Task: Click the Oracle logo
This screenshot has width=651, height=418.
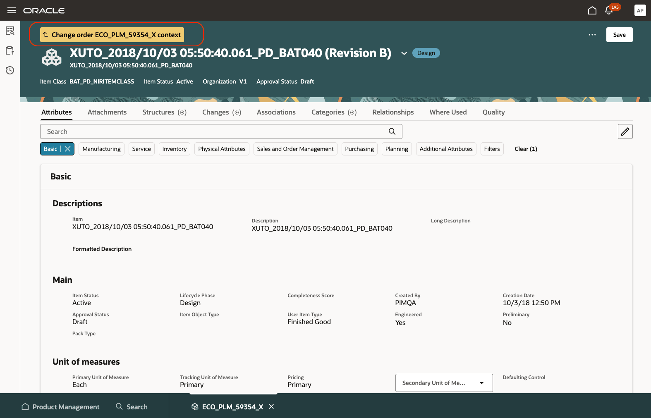Action: click(x=44, y=11)
